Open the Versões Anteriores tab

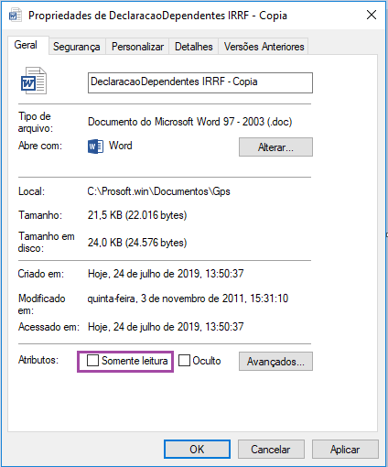coord(264,47)
